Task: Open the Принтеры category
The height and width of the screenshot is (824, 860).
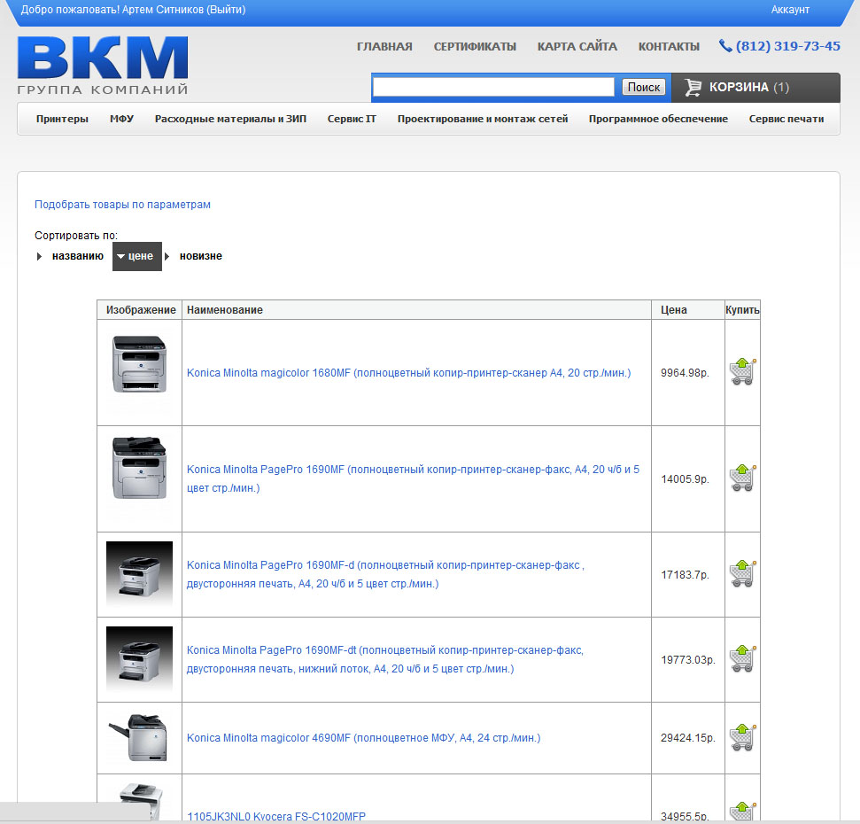Action: click(62, 119)
